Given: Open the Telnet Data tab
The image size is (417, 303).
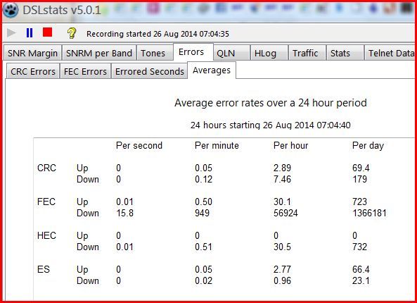Looking at the screenshot, I should [x=390, y=53].
